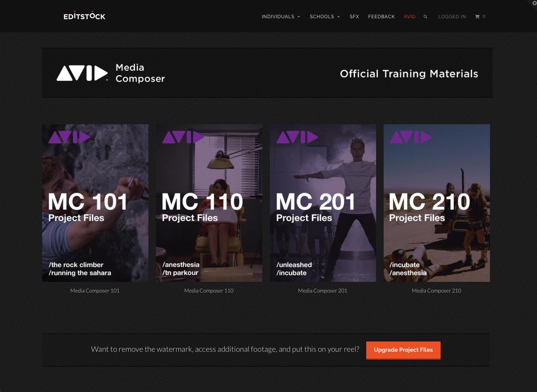Select the Avid nav item
Screen dimensions: 537x392
410,17
